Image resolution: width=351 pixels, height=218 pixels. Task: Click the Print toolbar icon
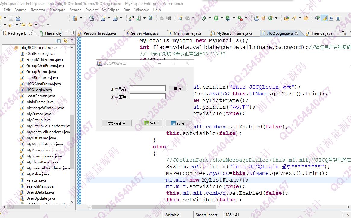(x=18, y=18)
